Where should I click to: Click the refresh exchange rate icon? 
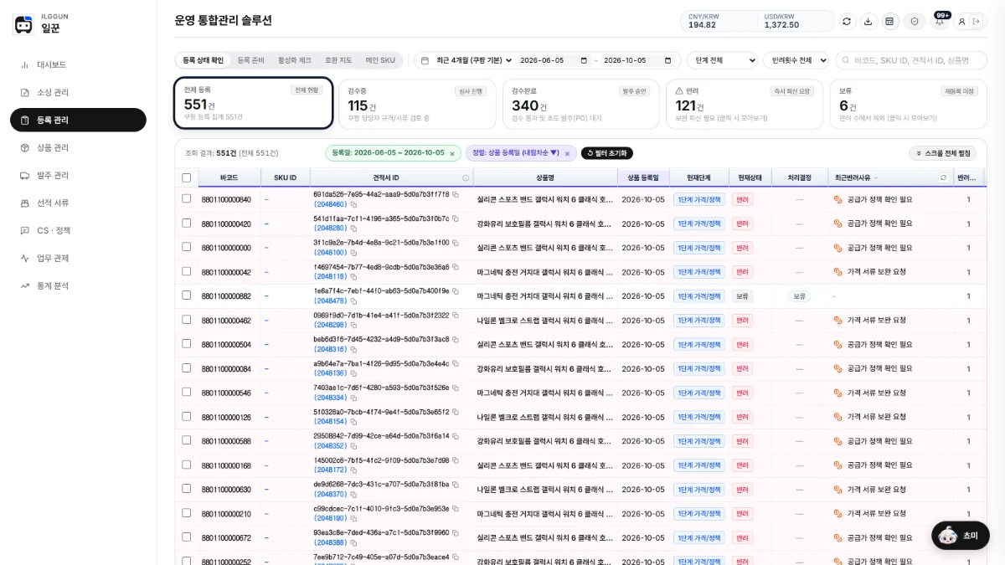tap(847, 21)
